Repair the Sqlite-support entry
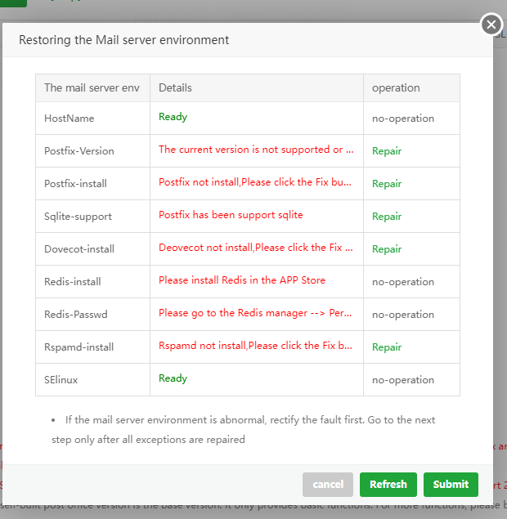Screen dimensions: 507x519 click(387, 217)
